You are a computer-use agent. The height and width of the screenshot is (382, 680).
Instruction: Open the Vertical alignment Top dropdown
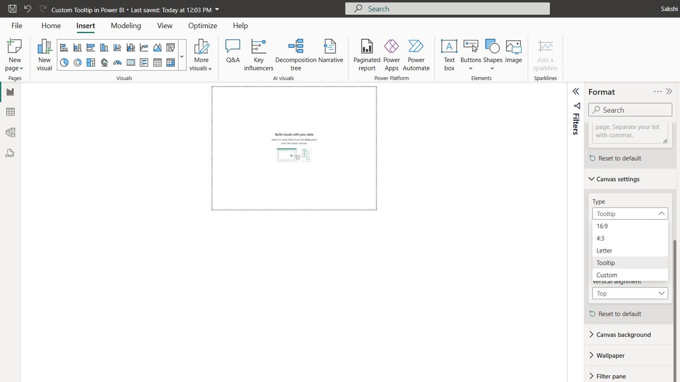point(630,293)
